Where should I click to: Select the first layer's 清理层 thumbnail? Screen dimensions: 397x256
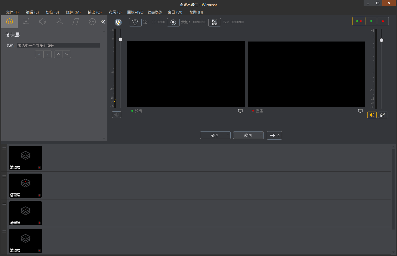coord(26,158)
